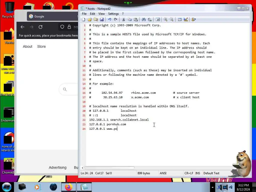Click the horizontal scrollbar left arrow
256x192 pixels.
point(82,168)
